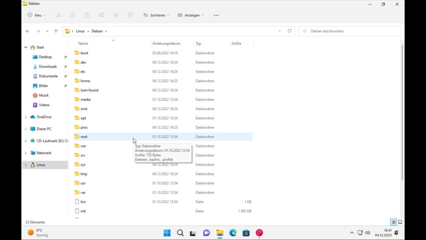The image size is (426, 240).
Task: Open the Neu dropdown button
Action: coord(37,15)
